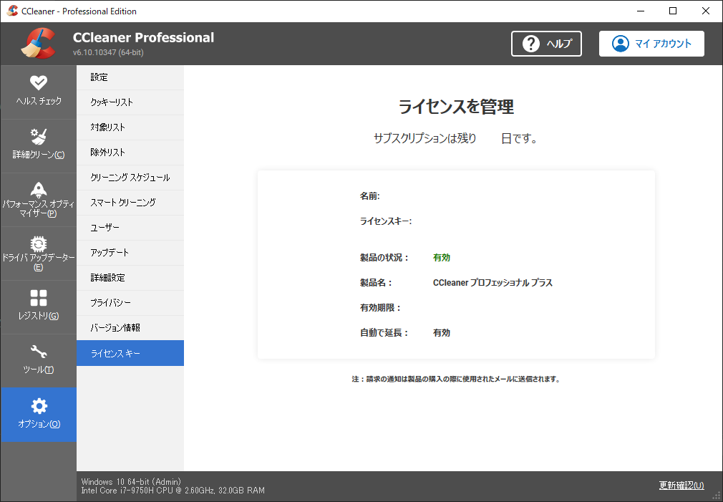Show バージョン情報 about page
The width and height of the screenshot is (723, 502).
point(130,327)
